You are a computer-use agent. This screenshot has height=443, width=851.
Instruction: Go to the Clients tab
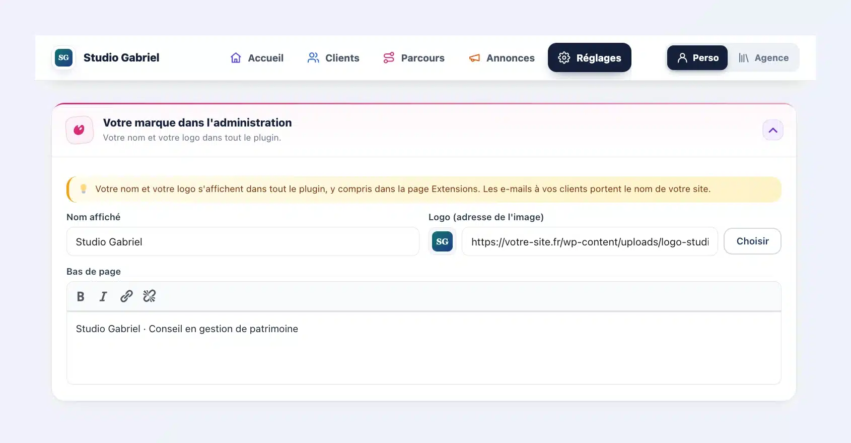click(333, 58)
